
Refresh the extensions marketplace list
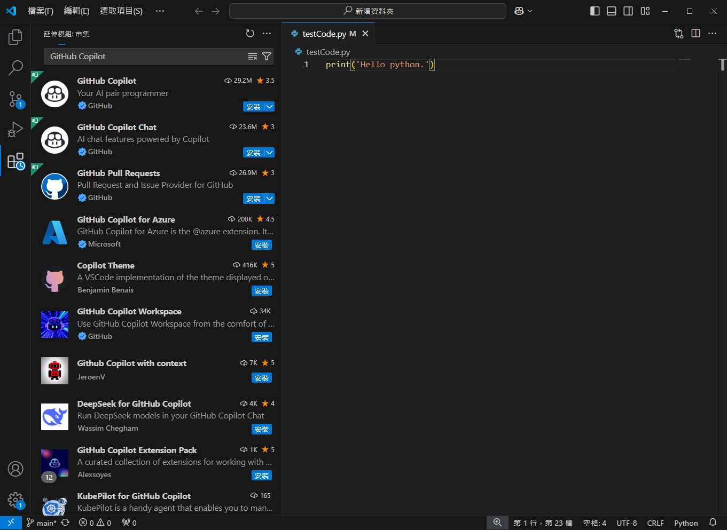pos(250,34)
